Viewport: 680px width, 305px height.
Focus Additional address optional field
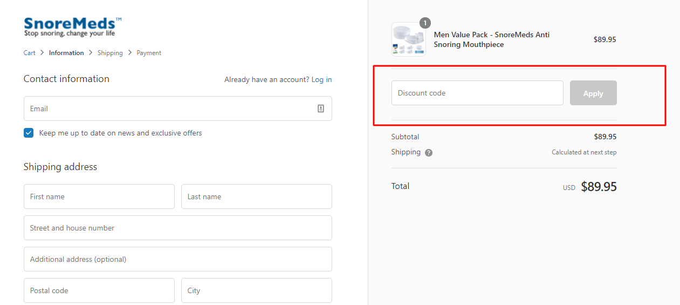click(x=178, y=259)
